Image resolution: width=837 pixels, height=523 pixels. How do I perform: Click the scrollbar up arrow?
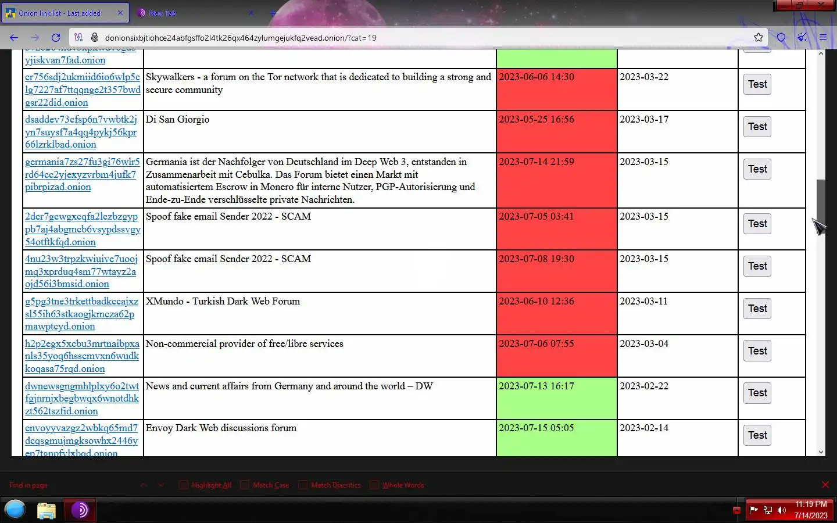(821, 53)
